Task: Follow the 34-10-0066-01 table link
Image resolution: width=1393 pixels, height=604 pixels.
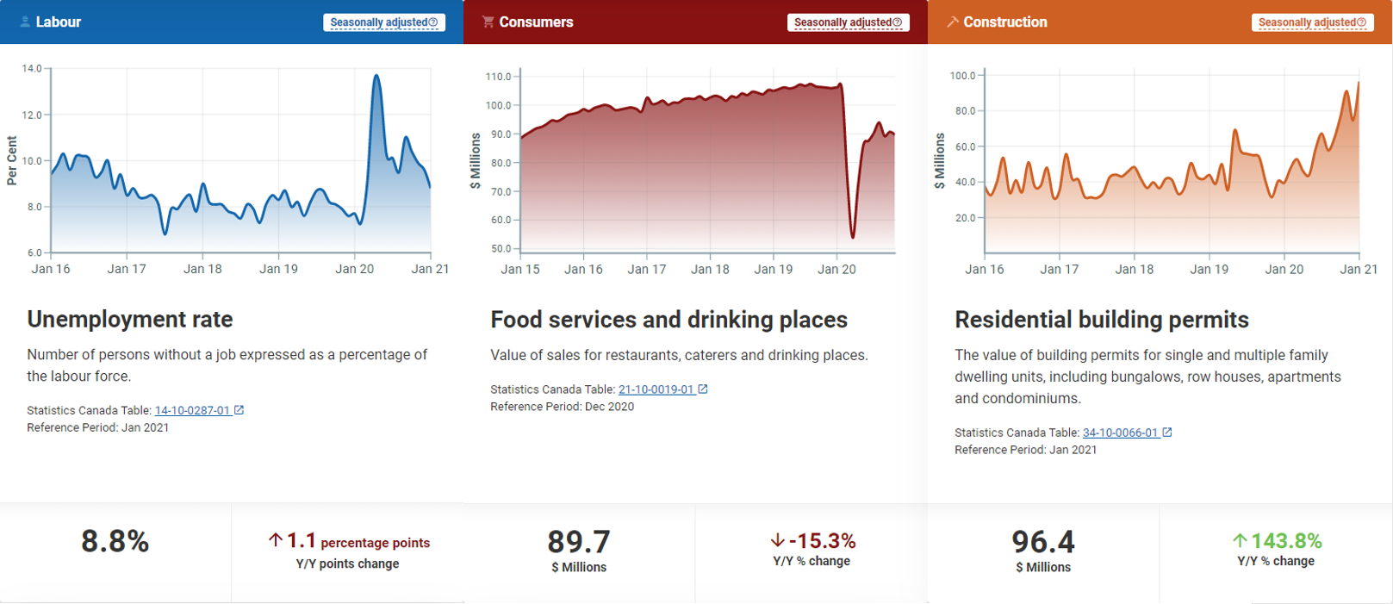Action: (1120, 433)
